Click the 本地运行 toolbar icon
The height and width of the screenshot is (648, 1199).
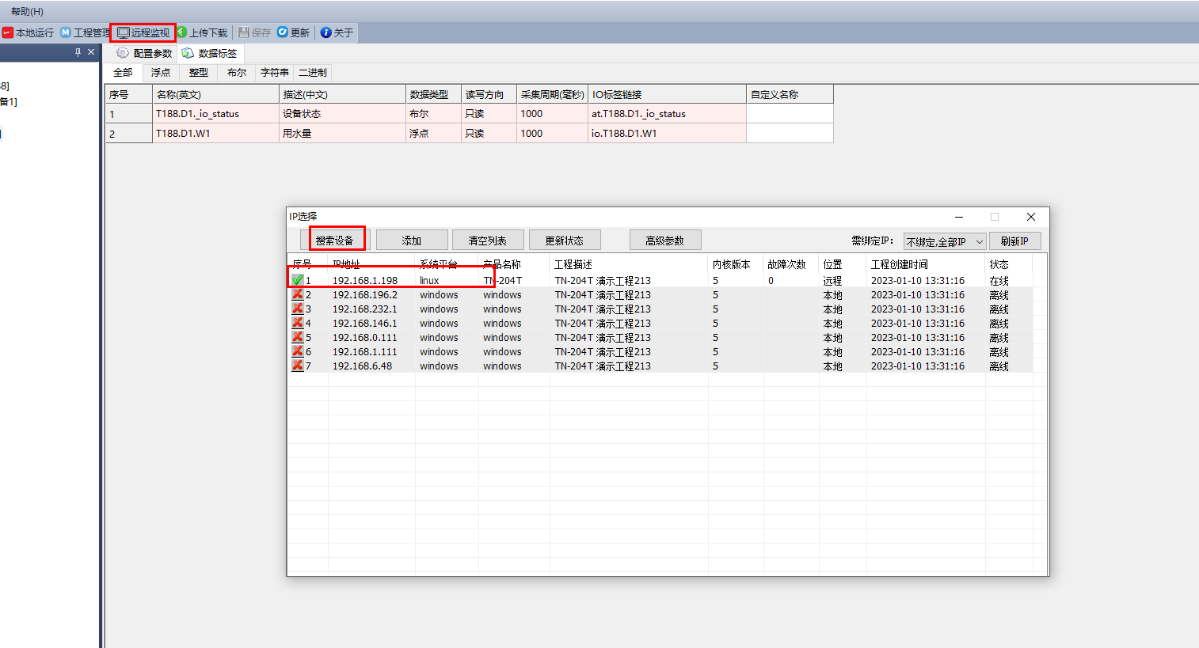8,32
